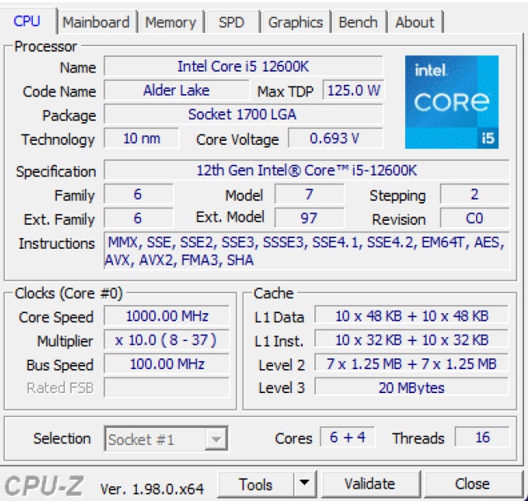Click the Intel Core i5 logo
This screenshot has height=501, width=528.
point(451,102)
